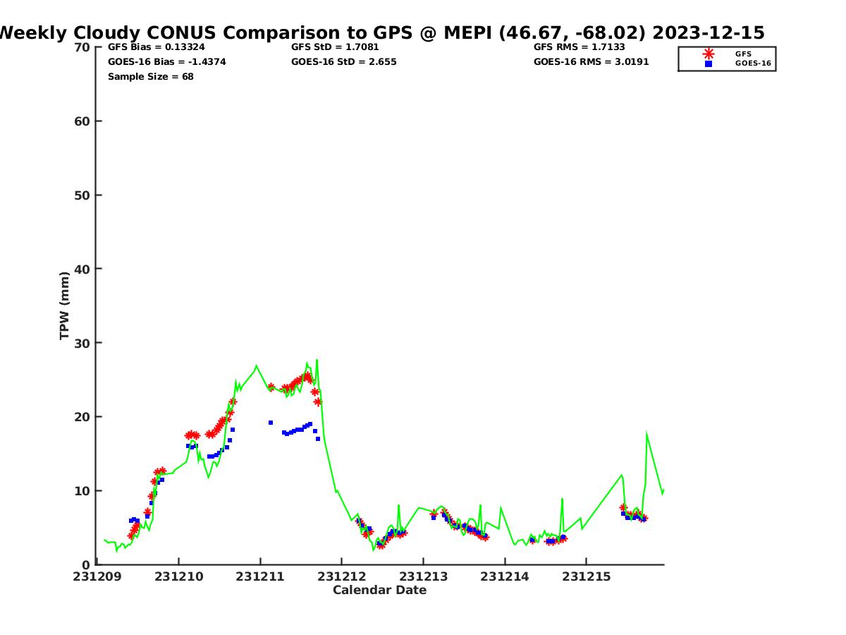Click the red asterisk GFS legend marker

pyautogui.click(x=708, y=54)
